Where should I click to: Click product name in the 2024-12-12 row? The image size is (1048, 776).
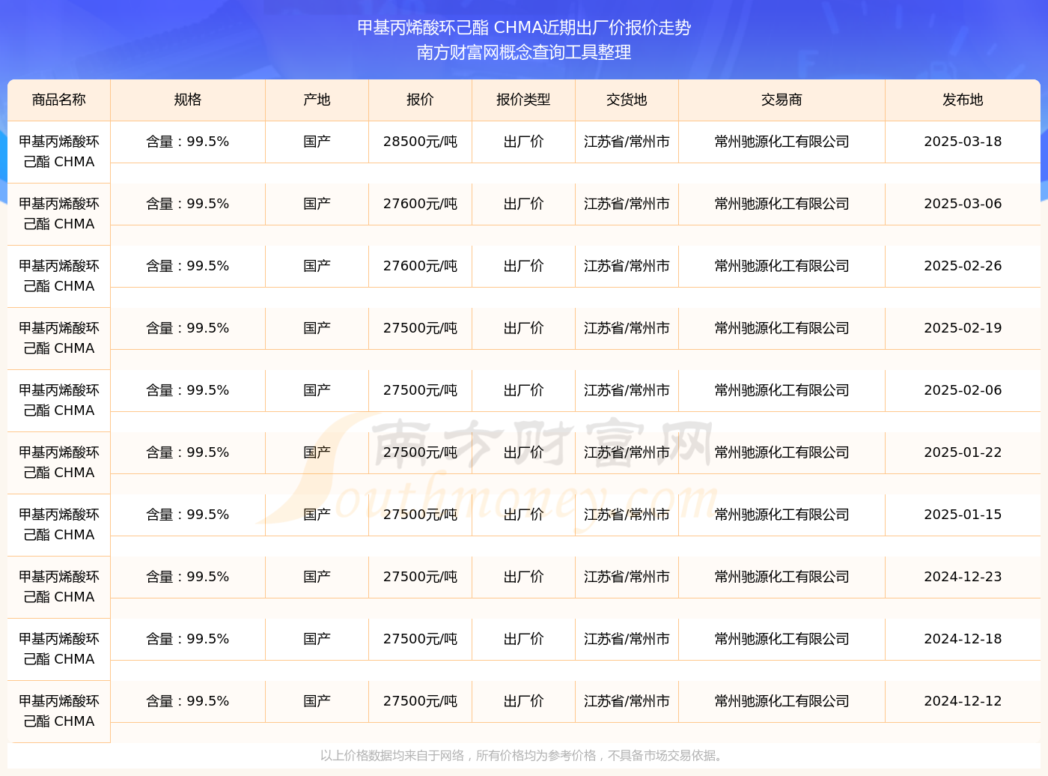59,711
